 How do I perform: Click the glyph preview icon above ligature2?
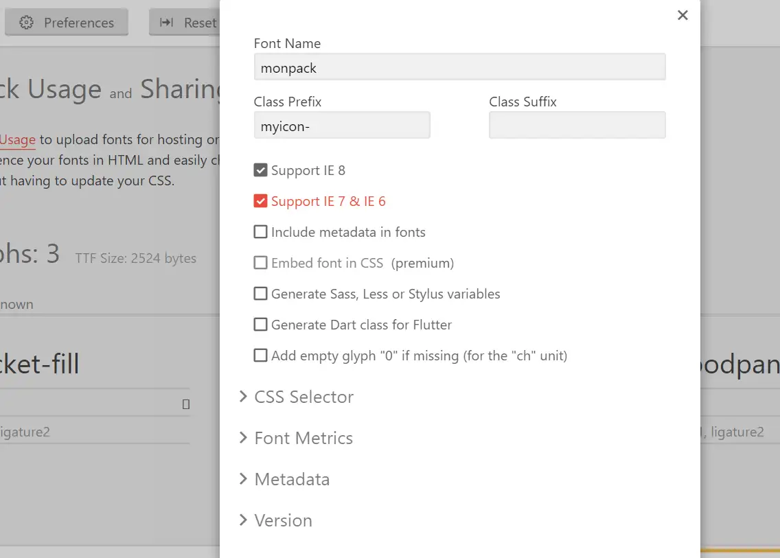pyautogui.click(x=185, y=405)
